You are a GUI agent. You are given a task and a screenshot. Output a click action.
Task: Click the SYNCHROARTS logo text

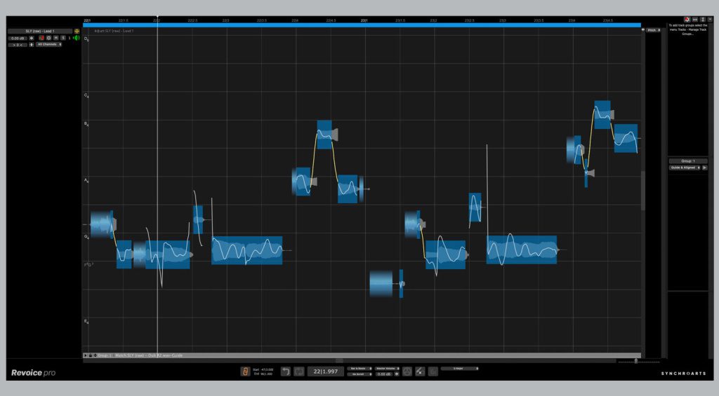[x=683, y=374]
